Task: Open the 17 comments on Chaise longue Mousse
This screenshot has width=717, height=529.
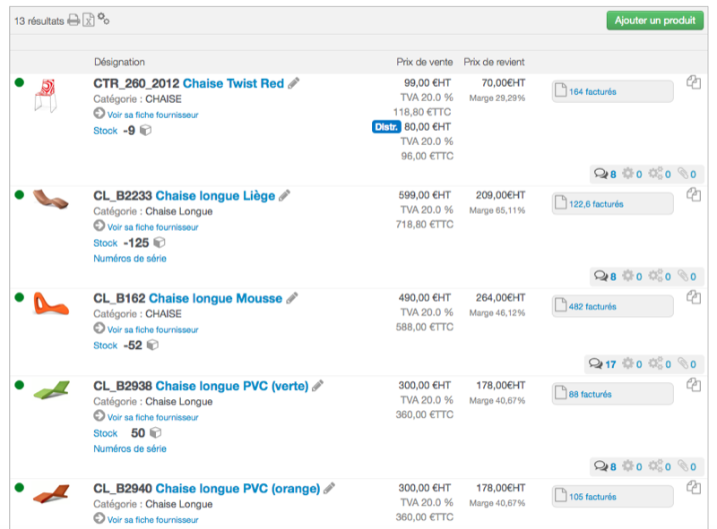Action: pyautogui.click(x=601, y=364)
